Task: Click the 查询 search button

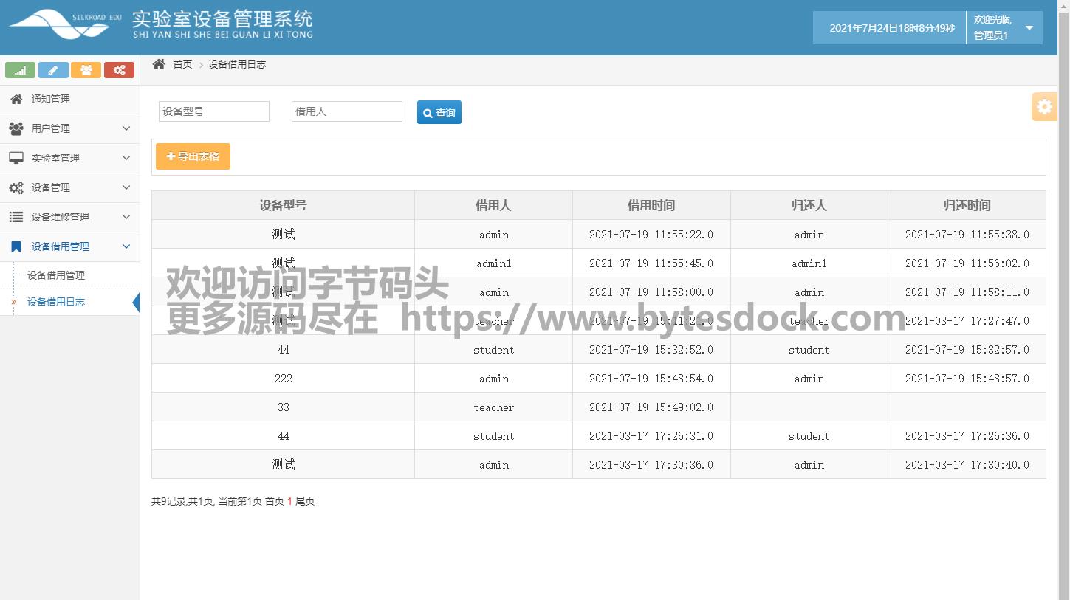Action: point(439,113)
